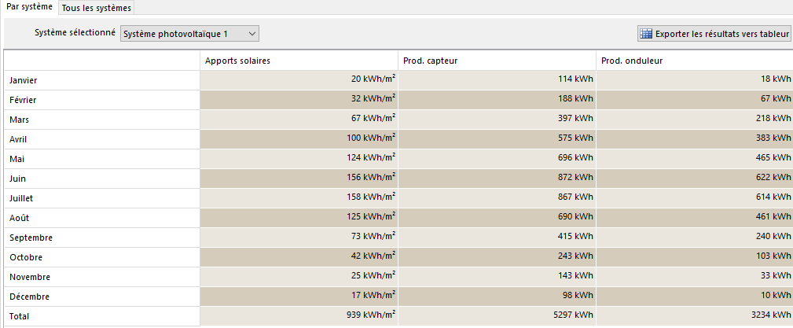Select the 939 kWh/m² total solar cell
Image resolution: width=793 pixels, height=328 pixels.
[299, 316]
